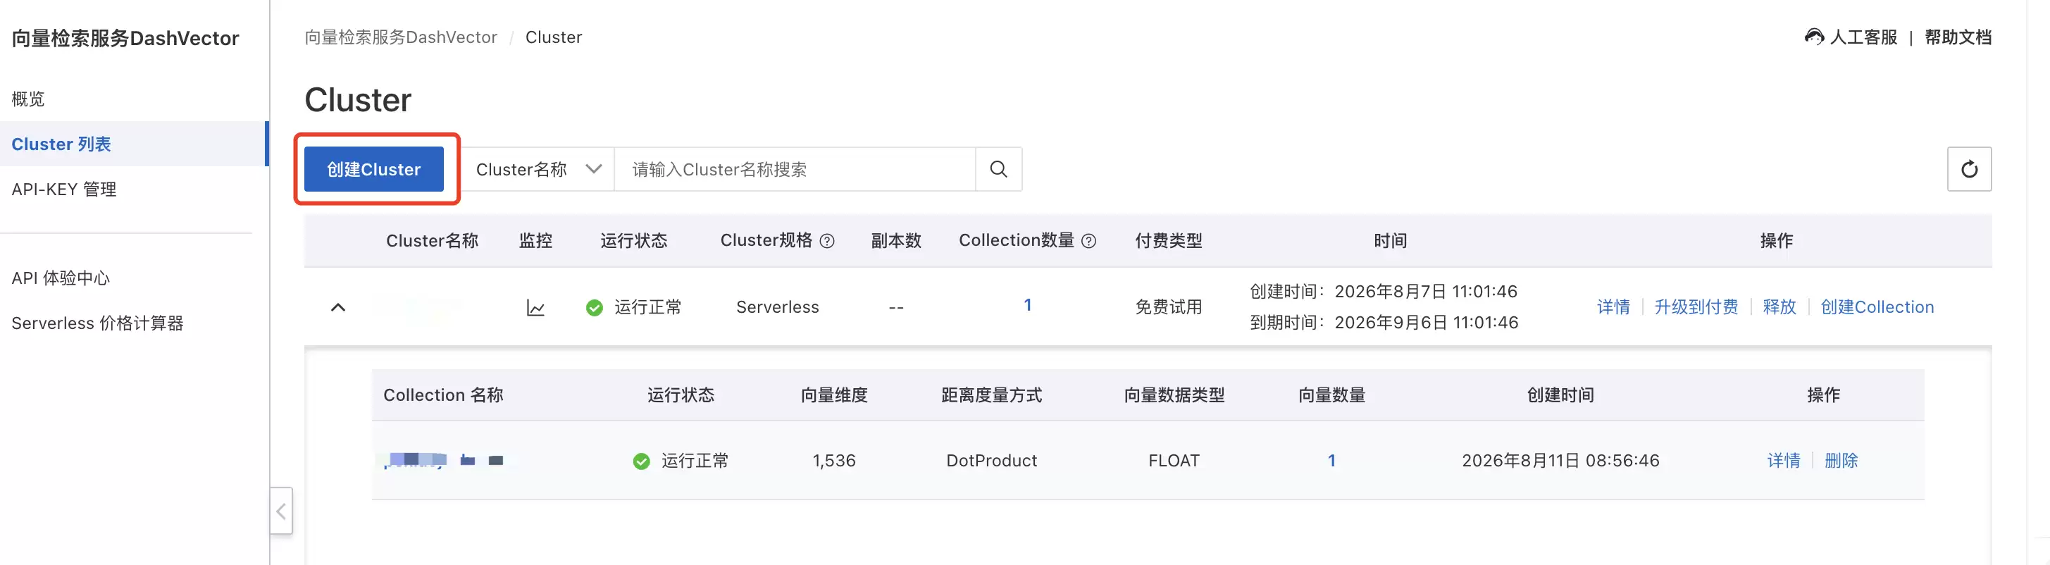This screenshot has height=565, width=2050.
Task: Click the Cluster名称 column header
Action: point(432,240)
